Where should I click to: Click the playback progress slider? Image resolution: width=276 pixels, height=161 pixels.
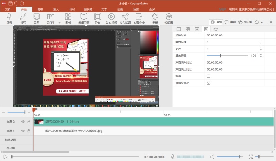click(75, 157)
